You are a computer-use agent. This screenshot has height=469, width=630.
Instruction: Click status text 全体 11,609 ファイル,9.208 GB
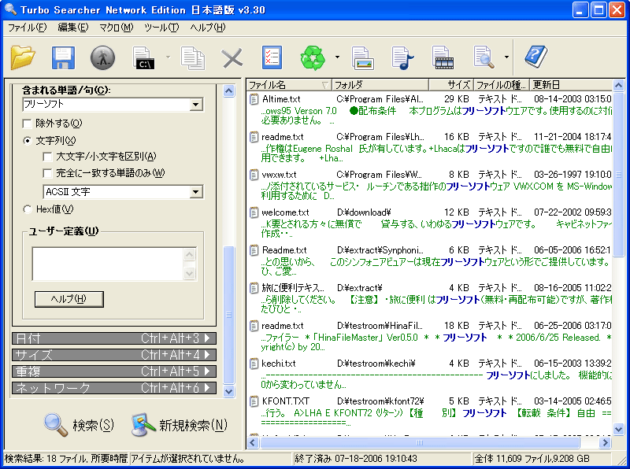pos(532,459)
